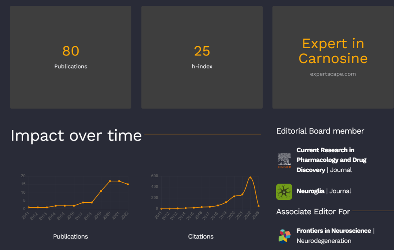Screen dimensions: 394x250
Task: Click the Editorial Board member heading
Action: [x=320, y=131]
